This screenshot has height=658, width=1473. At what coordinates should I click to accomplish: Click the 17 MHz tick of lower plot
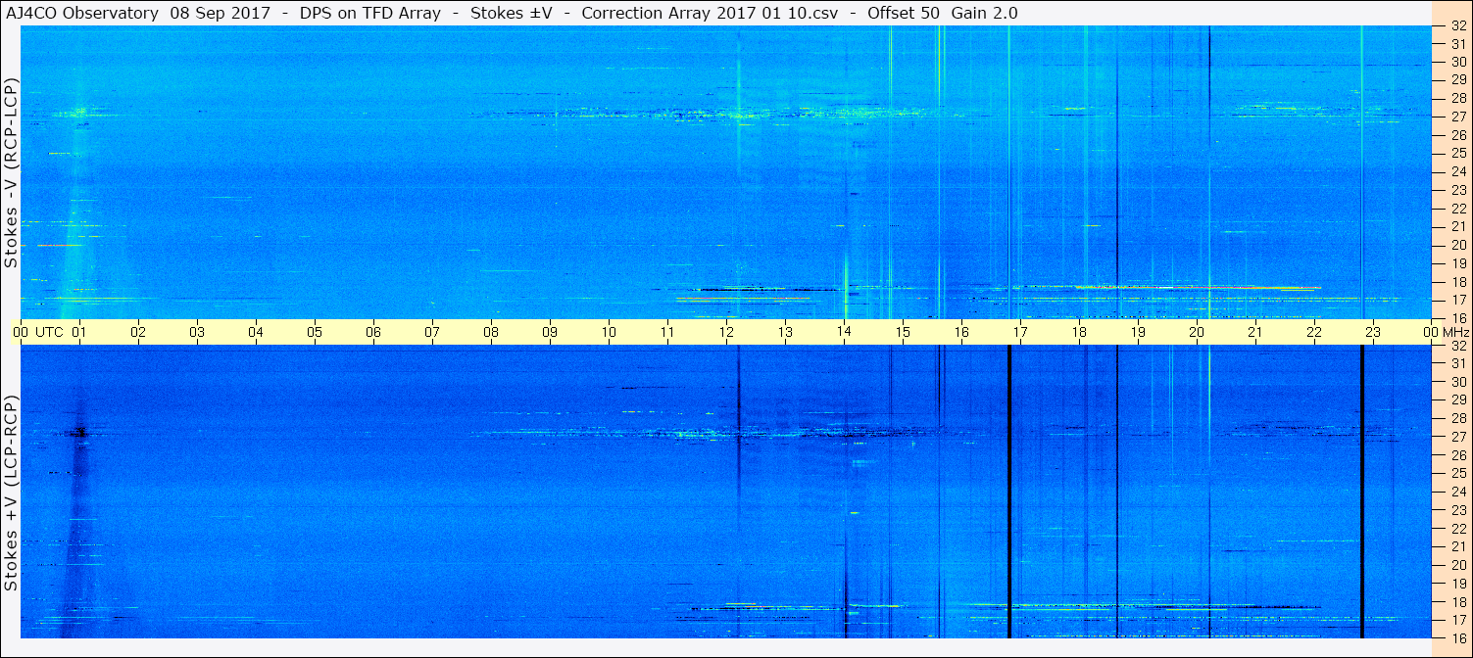click(x=1457, y=620)
